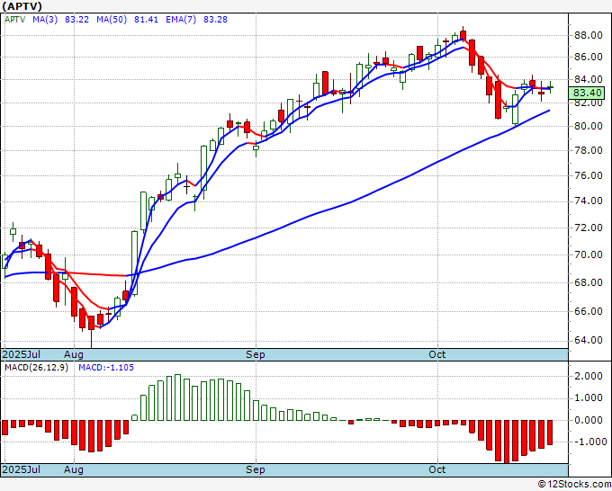Click the current price tag 83.40
The image size is (612, 491).
coord(587,93)
